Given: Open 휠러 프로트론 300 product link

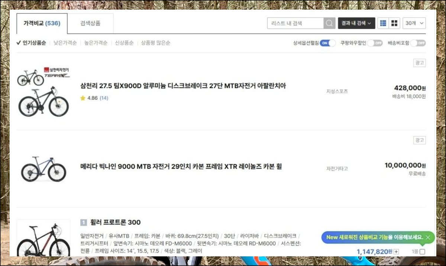Looking at the screenshot, I should (116, 223).
